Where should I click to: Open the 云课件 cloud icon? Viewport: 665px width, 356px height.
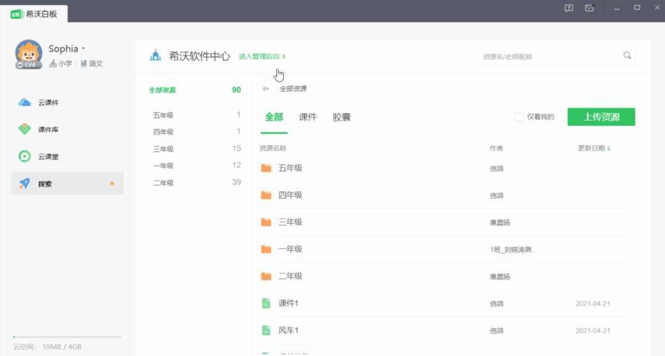[25, 103]
